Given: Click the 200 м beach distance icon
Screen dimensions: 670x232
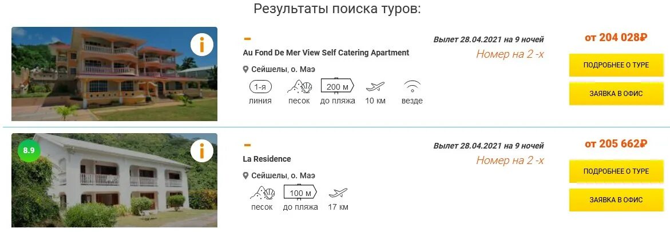Looking at the screenshot, I should coord(337,86).
